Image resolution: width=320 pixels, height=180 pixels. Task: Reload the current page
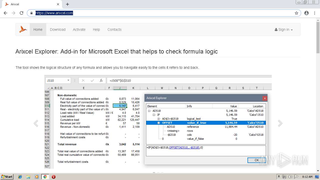click(x=21, y=13)
